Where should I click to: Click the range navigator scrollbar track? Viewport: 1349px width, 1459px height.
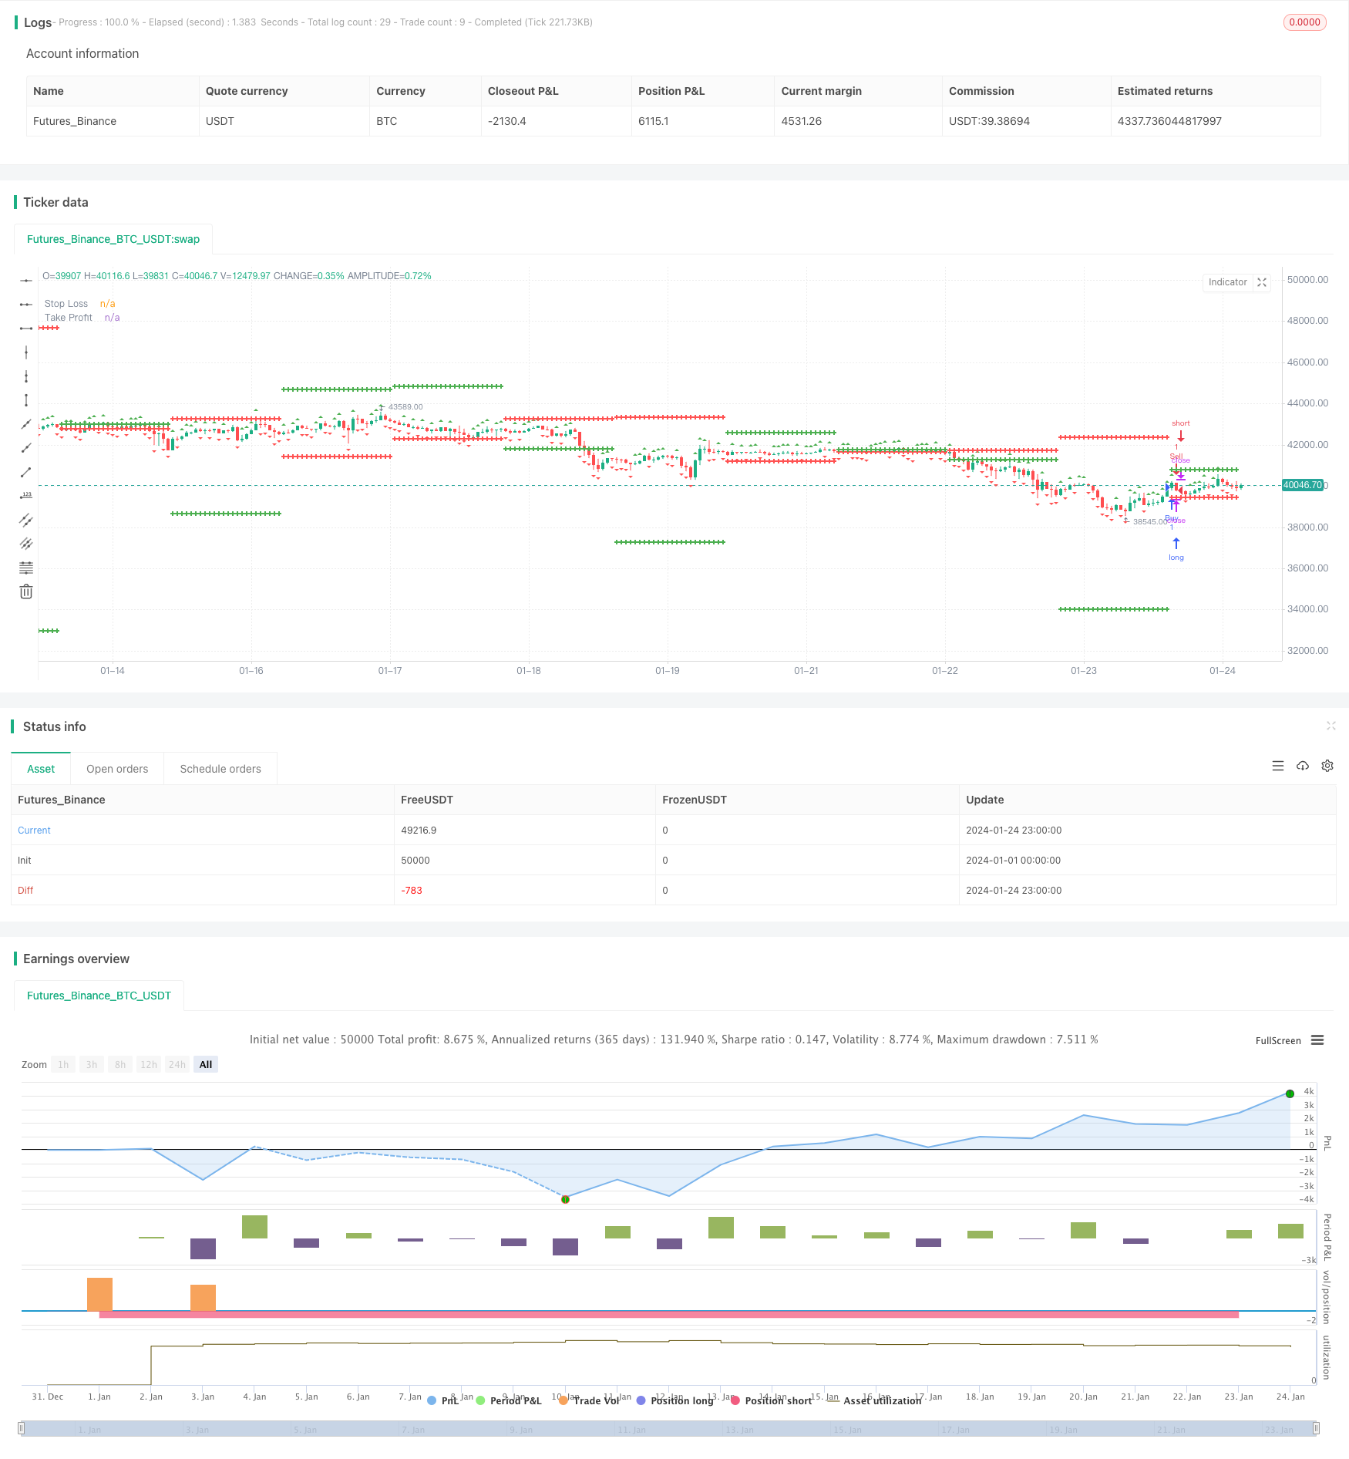click(669, 1428)
